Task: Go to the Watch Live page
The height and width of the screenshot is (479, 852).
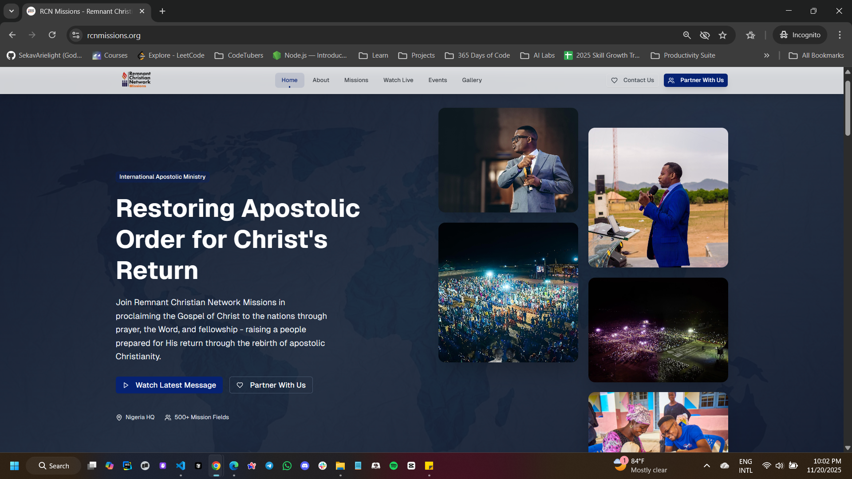Action: 398,80
